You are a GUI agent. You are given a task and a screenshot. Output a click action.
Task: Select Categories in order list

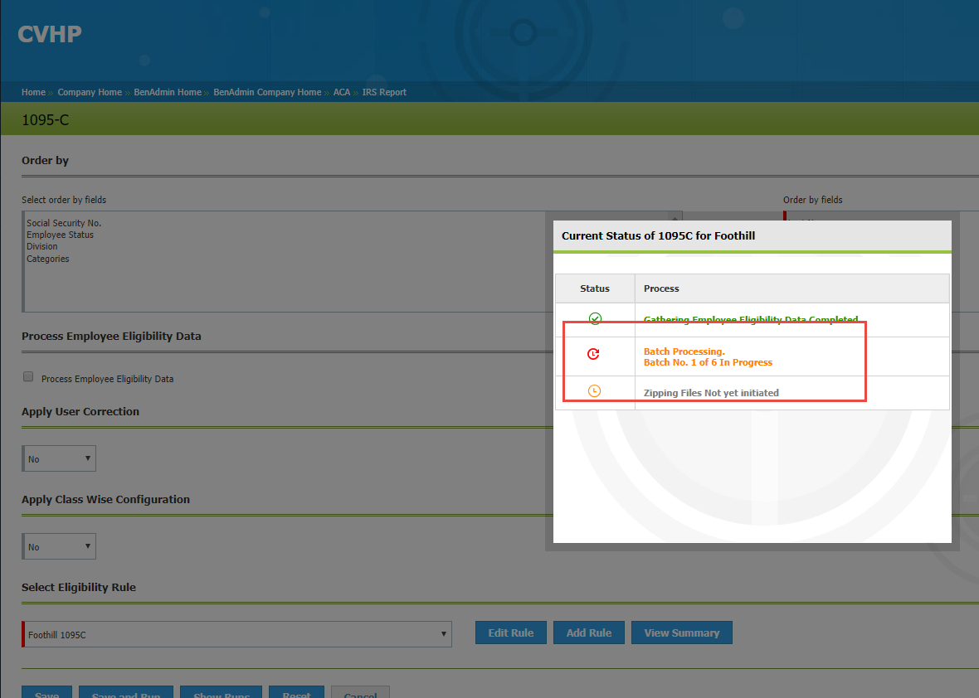(48, 259)
